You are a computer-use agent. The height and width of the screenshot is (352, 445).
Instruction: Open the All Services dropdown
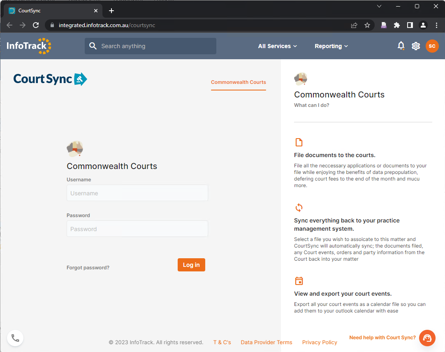coord(277,46)
